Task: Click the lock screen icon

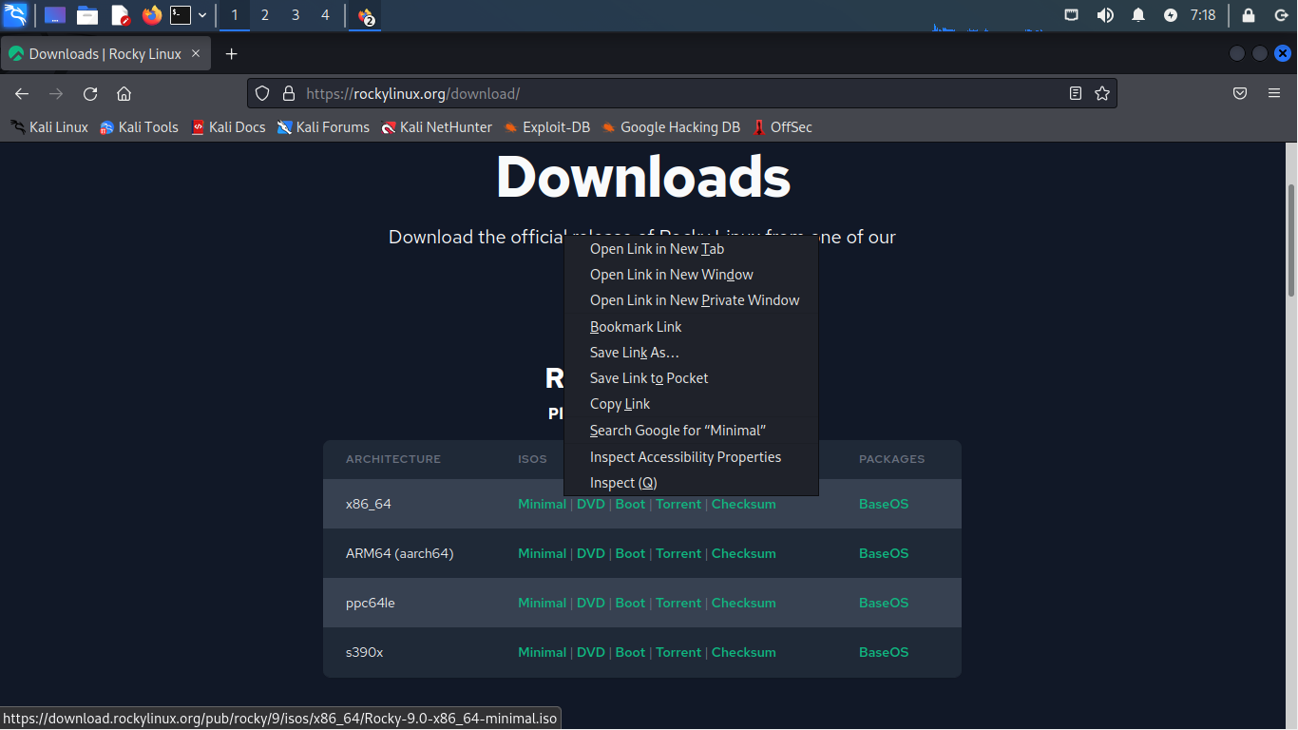Action: [x=1249, y=15]
